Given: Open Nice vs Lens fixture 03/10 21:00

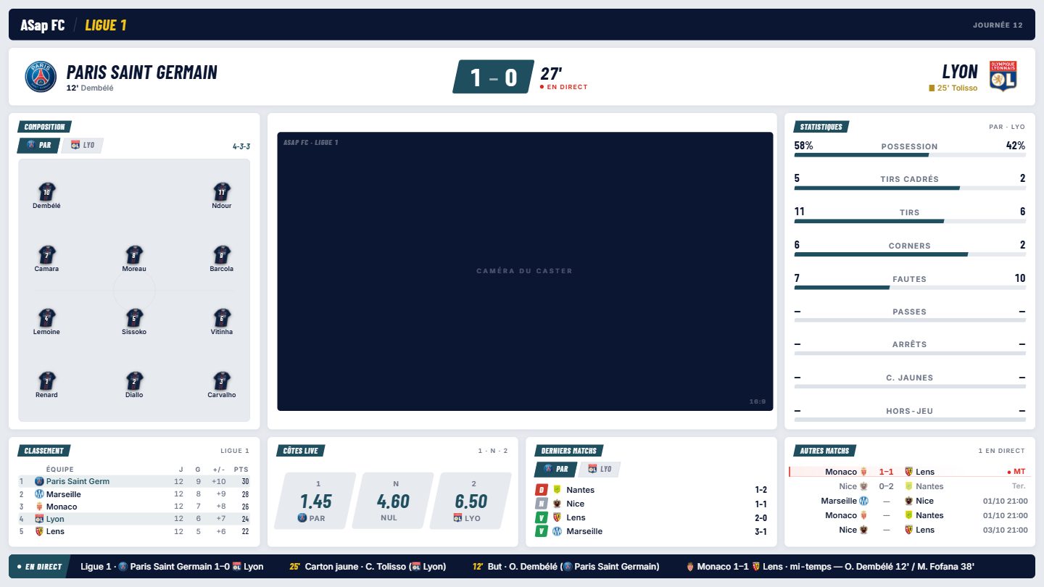Looking at the screenshot, I should [x=910, y=530].
